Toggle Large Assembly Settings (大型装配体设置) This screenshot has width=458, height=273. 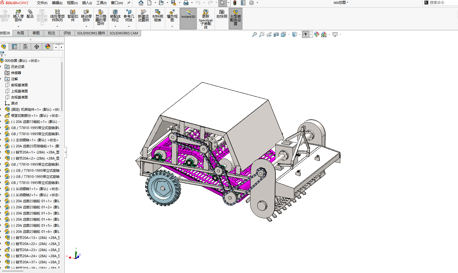click(x=235, y=19)
